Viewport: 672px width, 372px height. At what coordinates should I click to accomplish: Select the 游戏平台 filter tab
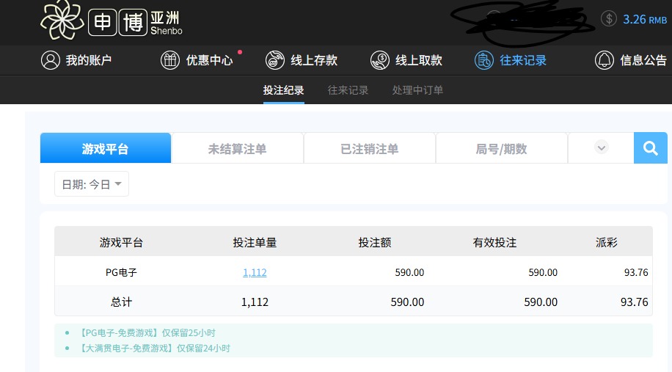pyautogui.click(x=105, y=148)
